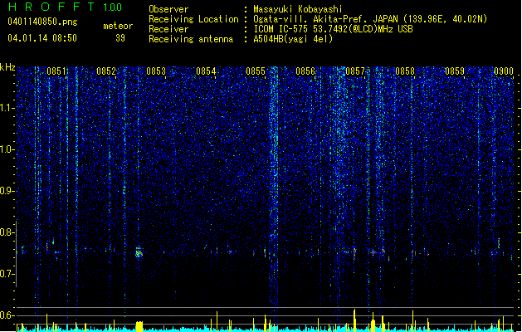
Task: Click the meteor label
Action: coord(118,26)
